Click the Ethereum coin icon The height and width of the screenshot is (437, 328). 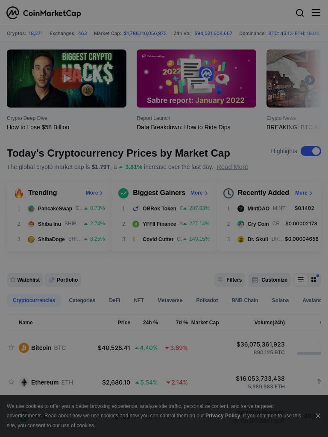24,382
